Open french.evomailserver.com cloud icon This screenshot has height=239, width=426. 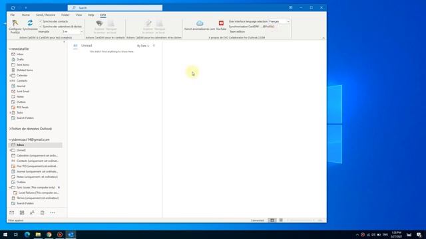(x=200, y=25)
